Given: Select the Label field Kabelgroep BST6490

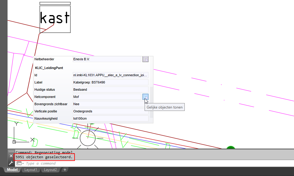Looking at the screenshot, I should coord(110,82).
